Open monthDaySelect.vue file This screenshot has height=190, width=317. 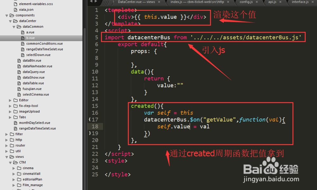pos(34,123)
